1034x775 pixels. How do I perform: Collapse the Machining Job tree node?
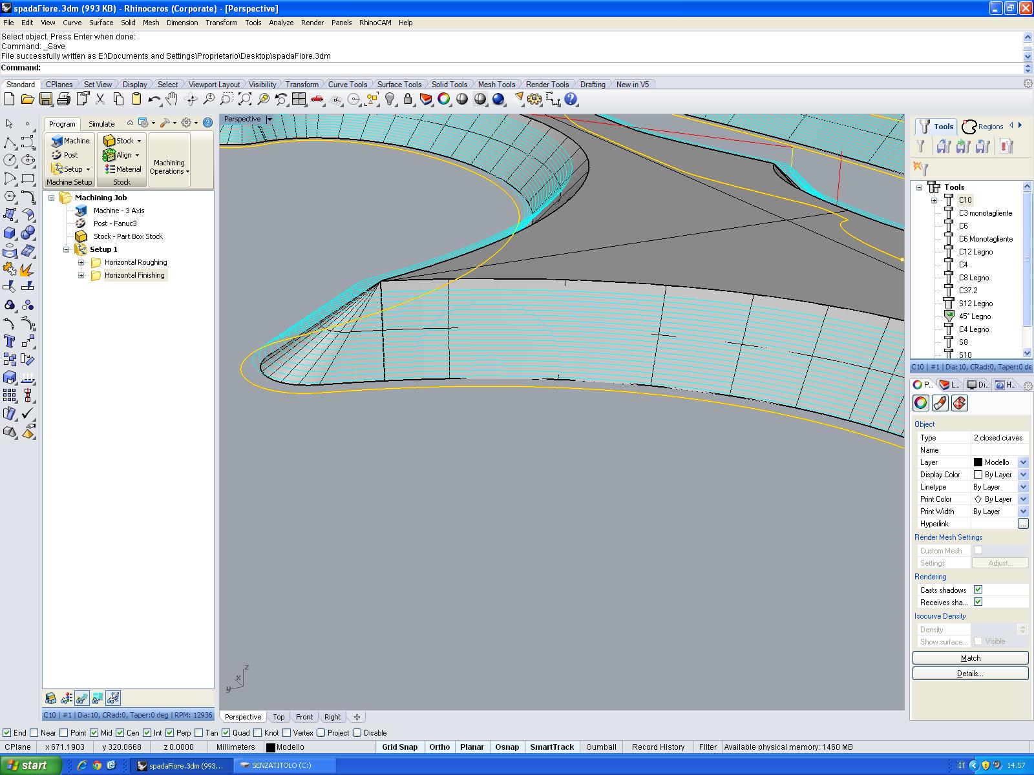pyautogui.click(x=52, y=198)
